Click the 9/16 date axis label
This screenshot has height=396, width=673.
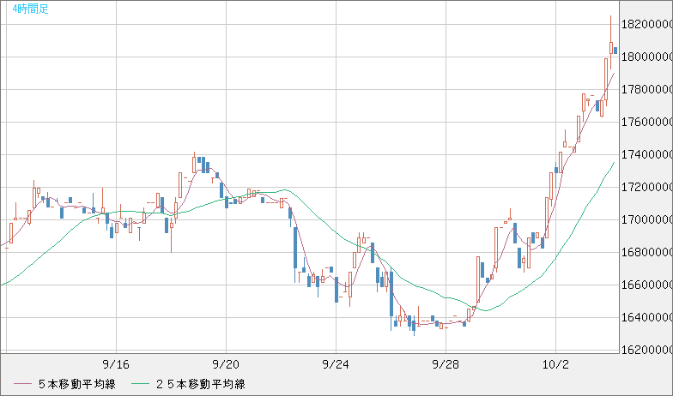115,363
